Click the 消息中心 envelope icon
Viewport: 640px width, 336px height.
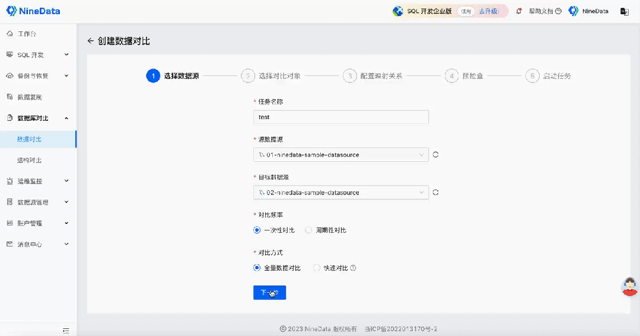coord(10,244)
